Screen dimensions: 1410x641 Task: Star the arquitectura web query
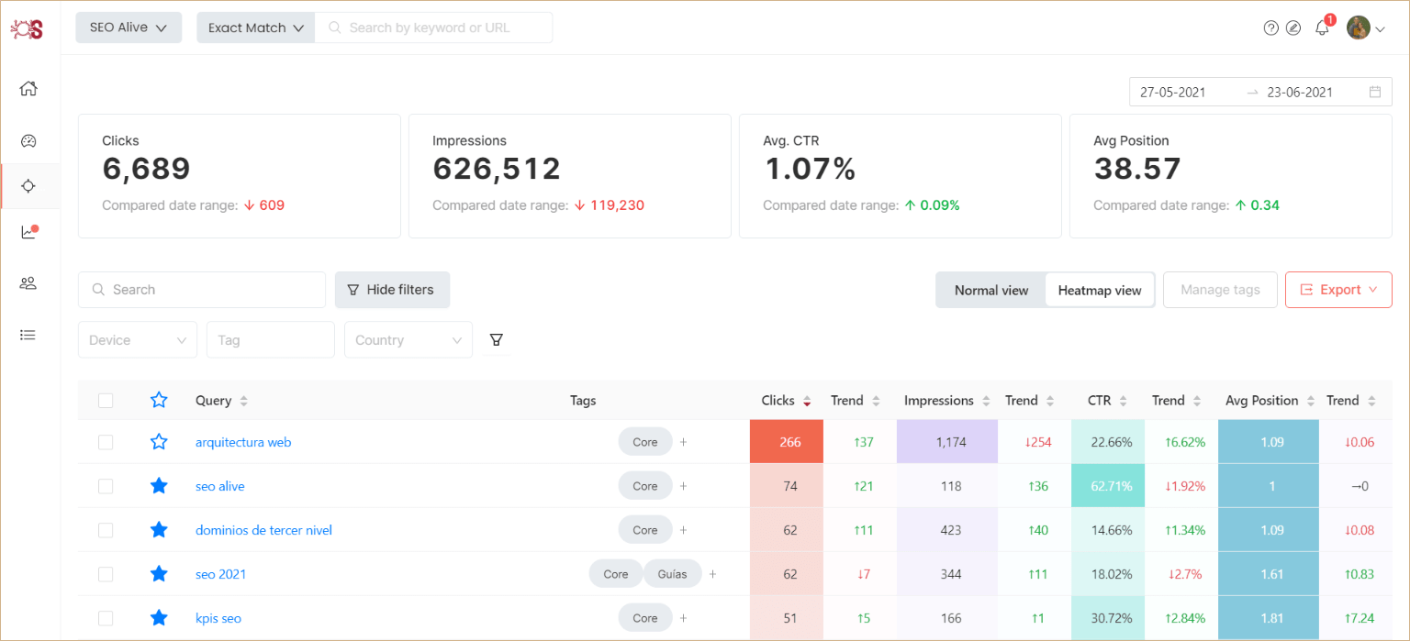pyautogui.click(x=159, y=442)
